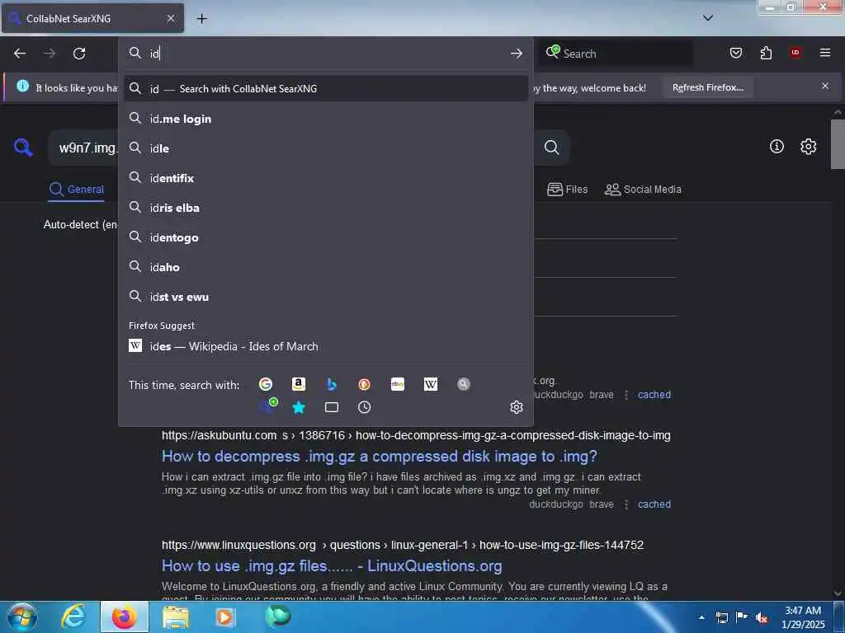Search this time with Wikipedia

431,384
